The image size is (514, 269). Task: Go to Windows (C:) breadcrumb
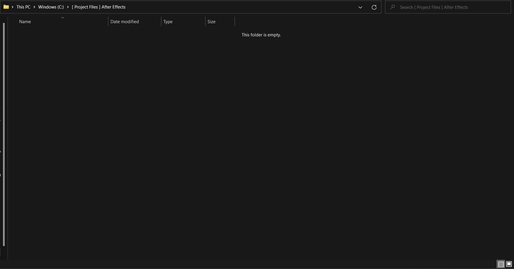pos(51,7)
